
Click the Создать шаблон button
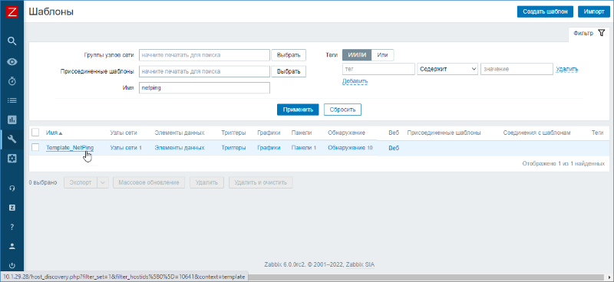(546, 11)
